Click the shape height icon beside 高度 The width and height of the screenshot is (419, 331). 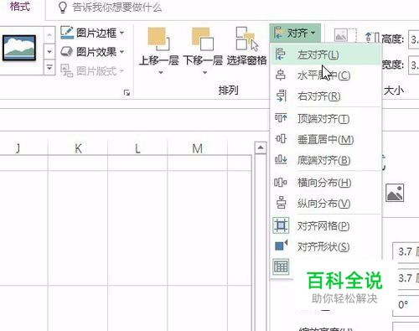tap(372, 38)
